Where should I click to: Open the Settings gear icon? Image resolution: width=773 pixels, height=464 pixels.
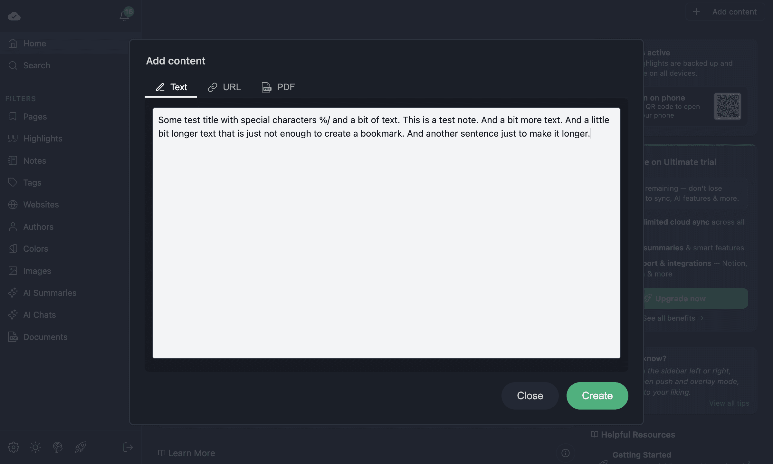pyautogui.click(x=14, y=447)
